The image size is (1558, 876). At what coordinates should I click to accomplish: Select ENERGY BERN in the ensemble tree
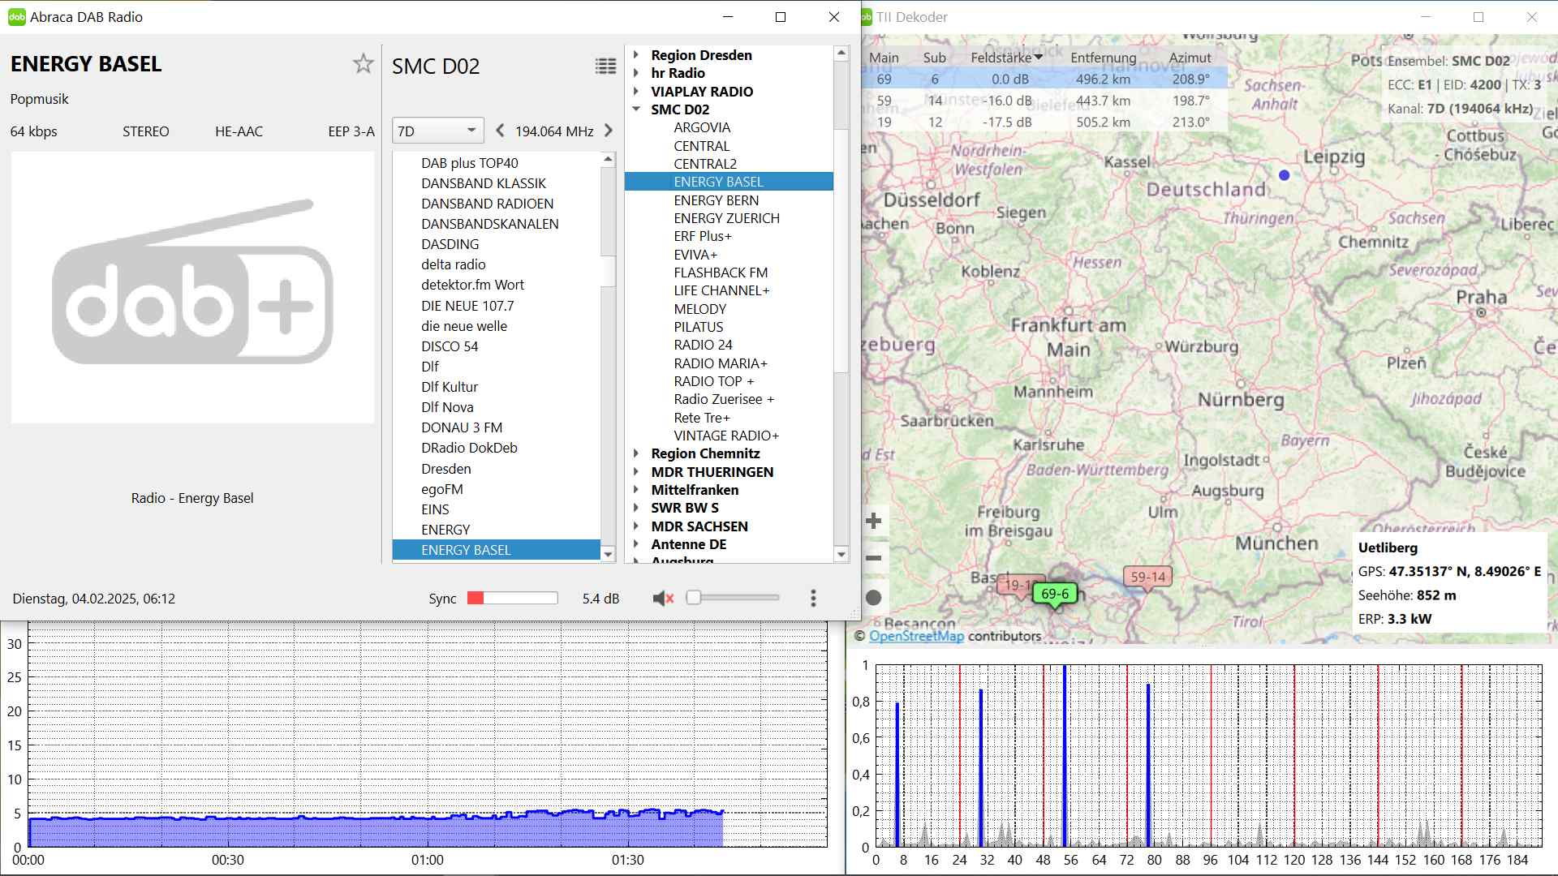tap(716, 200)
